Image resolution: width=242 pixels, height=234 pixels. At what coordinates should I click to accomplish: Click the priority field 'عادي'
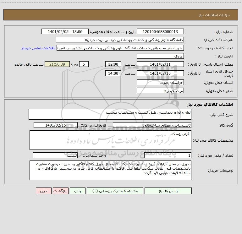[160, 56]
